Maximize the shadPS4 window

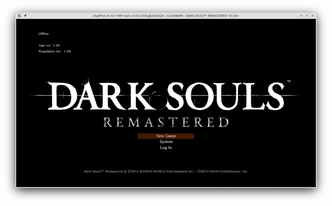point(307,16)
